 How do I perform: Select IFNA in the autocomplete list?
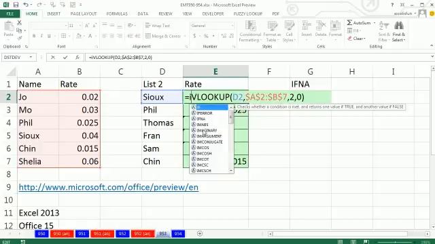pyautogui.click(x=201, y=119)
